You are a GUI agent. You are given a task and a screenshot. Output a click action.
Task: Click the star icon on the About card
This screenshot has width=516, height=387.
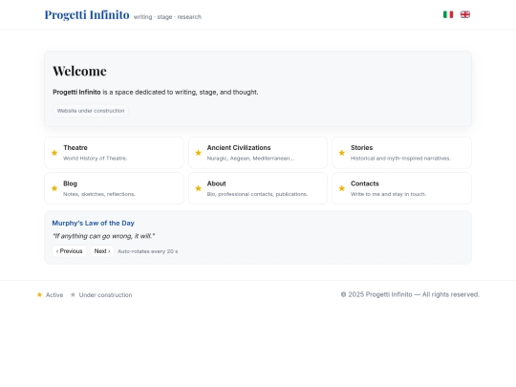pos(198,188)
